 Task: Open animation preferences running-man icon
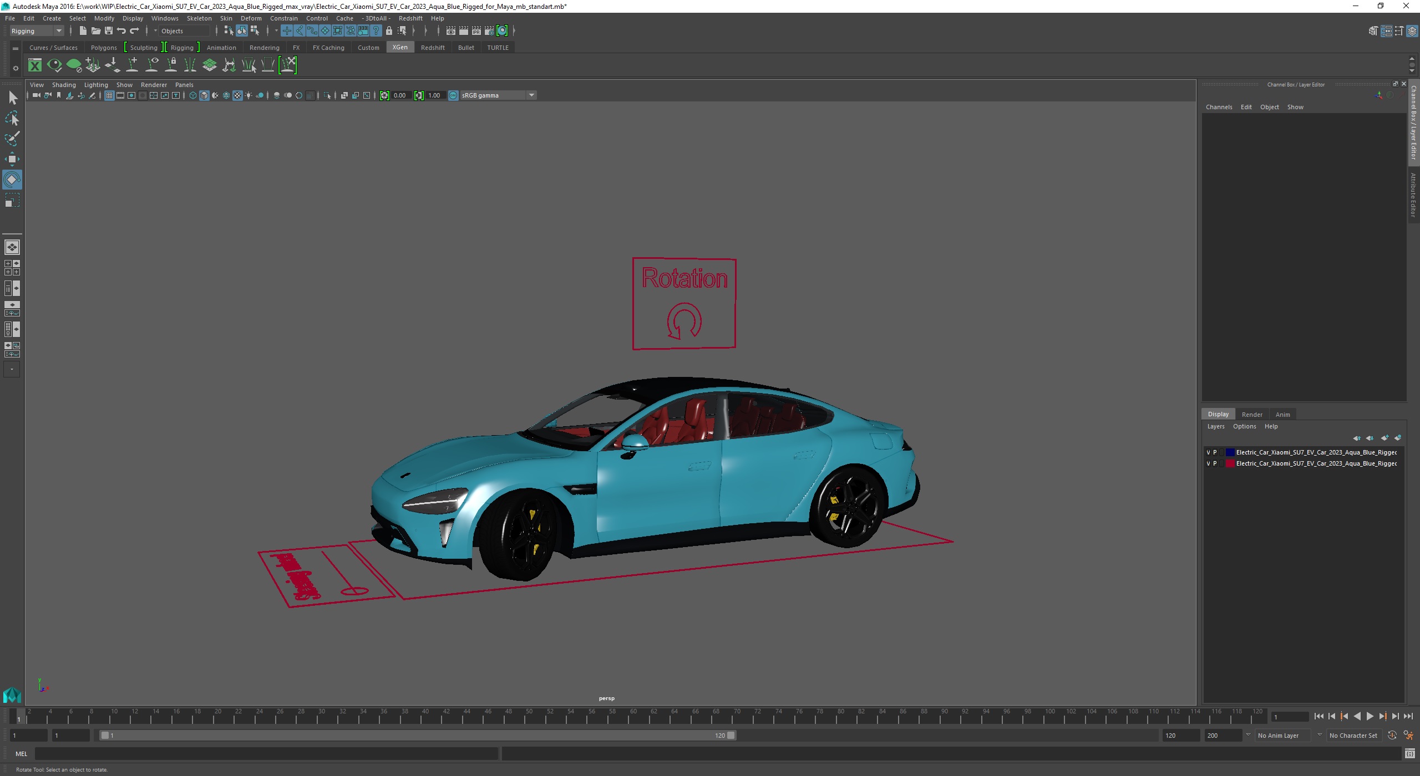pos(1408,735)
